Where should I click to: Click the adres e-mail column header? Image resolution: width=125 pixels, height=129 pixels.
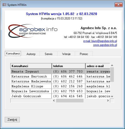98,66
